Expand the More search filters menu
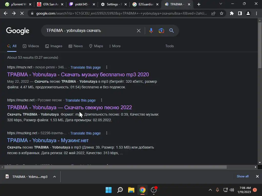Viewport: 262px width, 196px height. click(x=115, y=46)
